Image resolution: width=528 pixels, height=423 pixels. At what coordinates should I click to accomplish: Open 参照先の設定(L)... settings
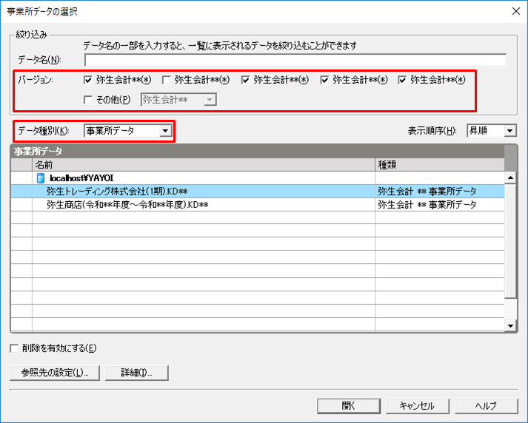click(x=55, y=373)
